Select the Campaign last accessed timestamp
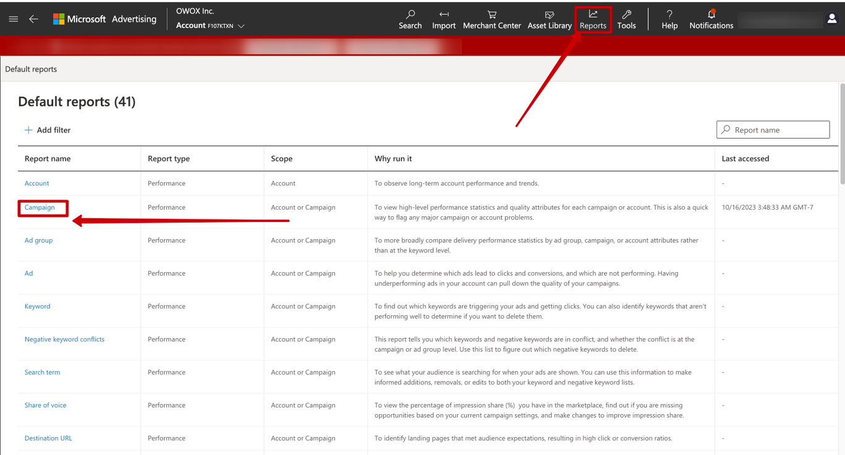Image resolution: width=845 pixels, height=455 pixels. 768,208
